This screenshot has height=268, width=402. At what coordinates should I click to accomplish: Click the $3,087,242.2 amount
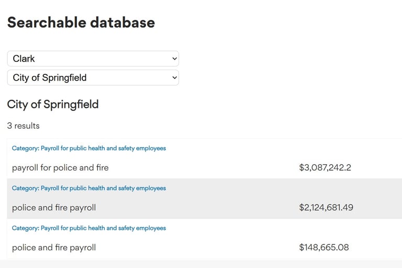pyautogui.click(x=325, y=167)
